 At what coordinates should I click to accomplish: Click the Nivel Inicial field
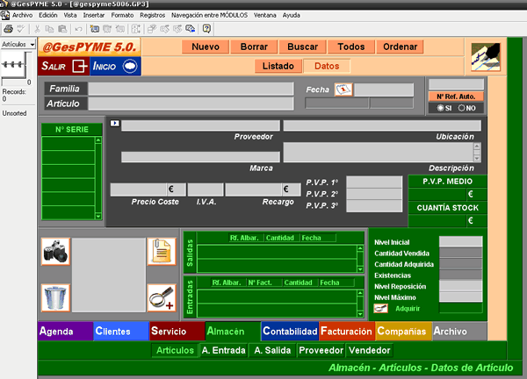(x=461, y=242)
